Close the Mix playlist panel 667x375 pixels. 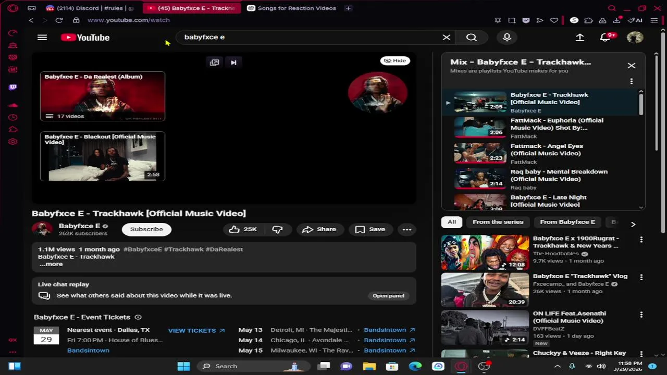tap(632, 66)
